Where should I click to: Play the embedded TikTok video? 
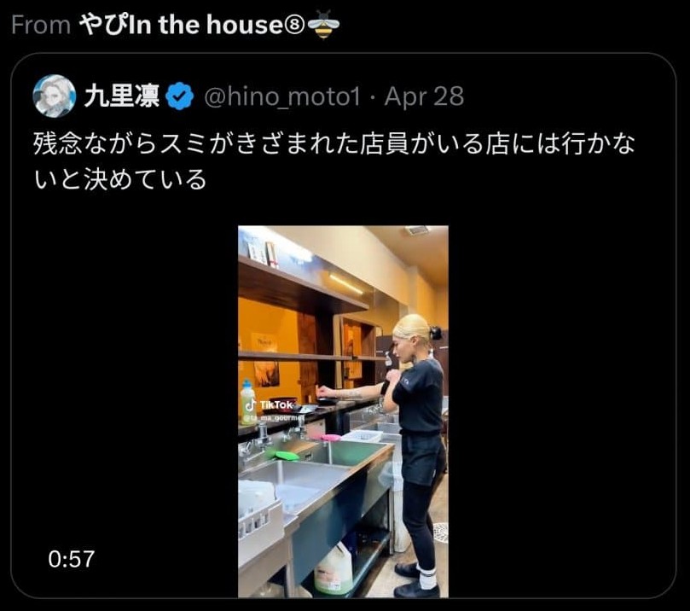(x=343, y=411)
